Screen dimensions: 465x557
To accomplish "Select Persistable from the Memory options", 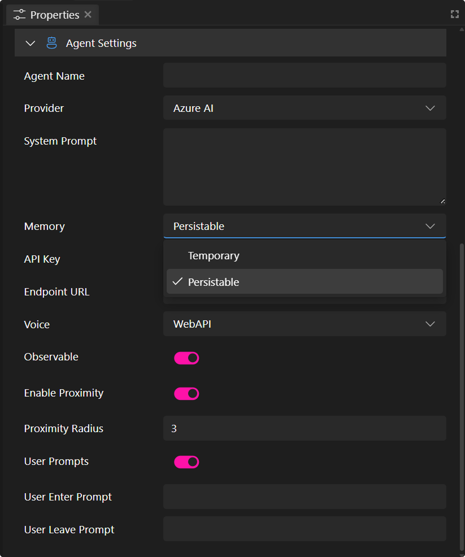I will (x=214, y=281).
